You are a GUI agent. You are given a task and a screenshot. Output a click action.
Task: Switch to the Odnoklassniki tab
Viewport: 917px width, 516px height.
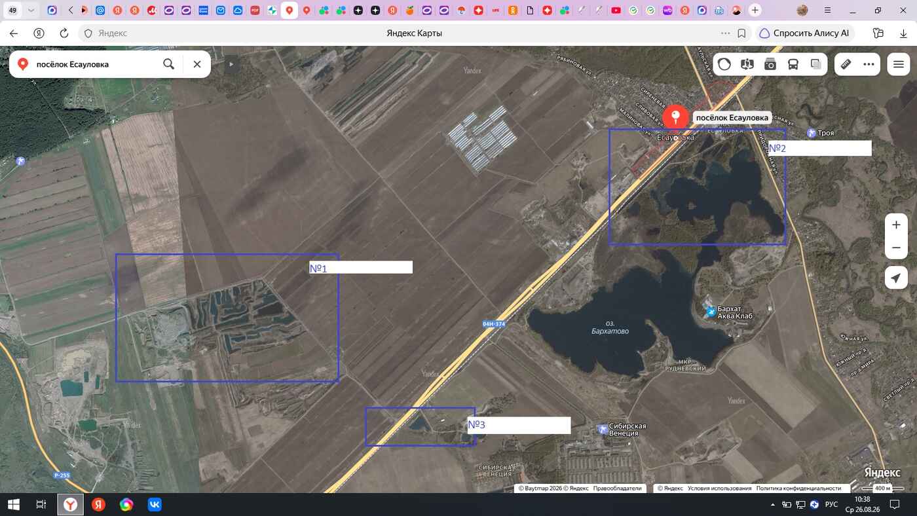(513, 10)
